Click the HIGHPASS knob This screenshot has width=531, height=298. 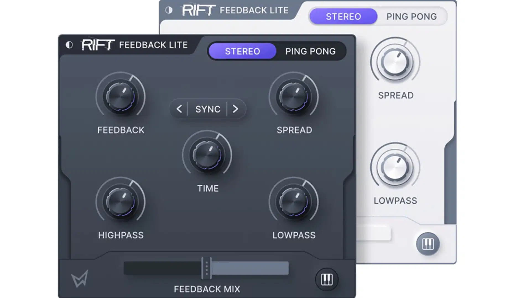[x=121, y=202]
